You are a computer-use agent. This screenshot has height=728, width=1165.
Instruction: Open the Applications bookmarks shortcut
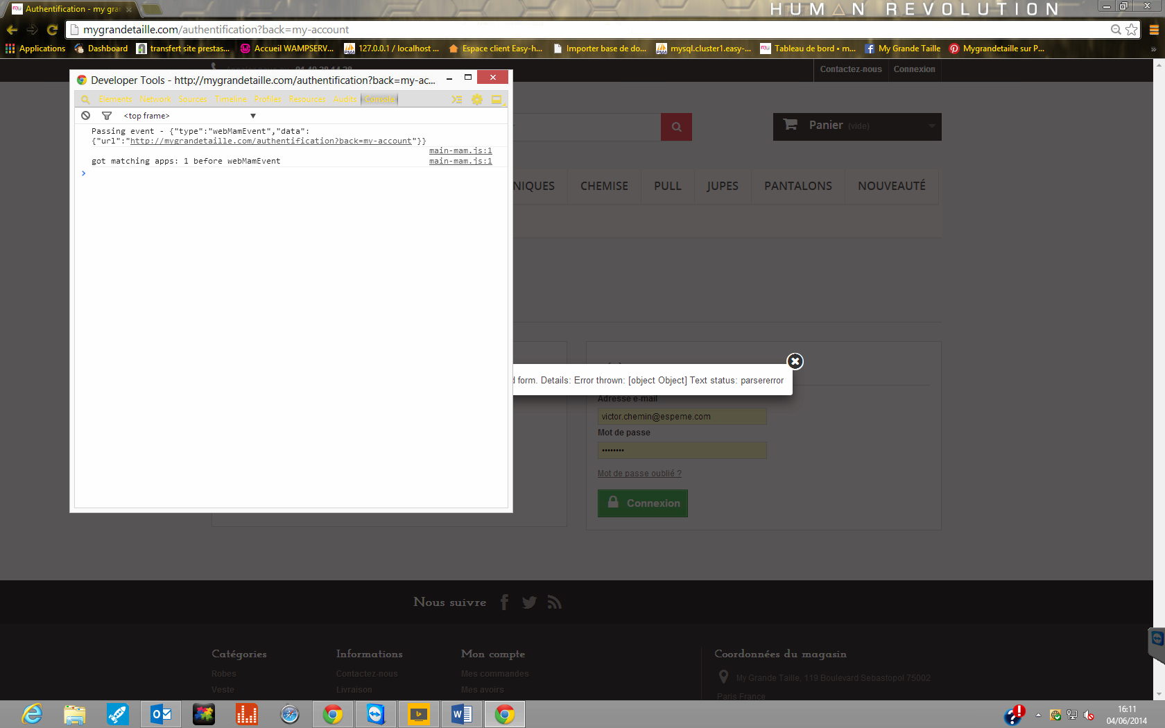35,49
